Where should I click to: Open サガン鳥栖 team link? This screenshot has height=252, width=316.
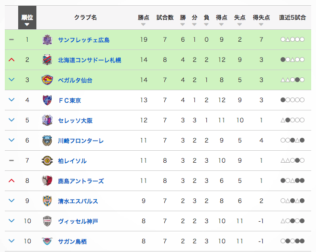72,241
